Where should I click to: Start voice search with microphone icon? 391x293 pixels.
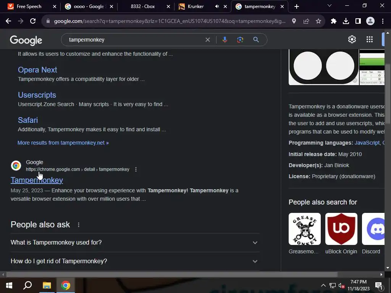pyautogui.click(x=225, y=40)
